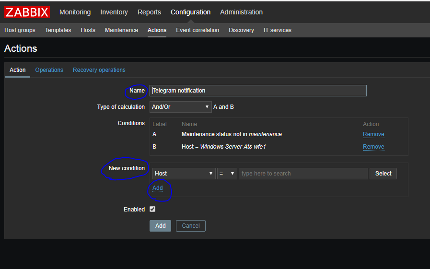Open the Monitoring menu
This screenshot has height=269, width=430.
point(75,12)
